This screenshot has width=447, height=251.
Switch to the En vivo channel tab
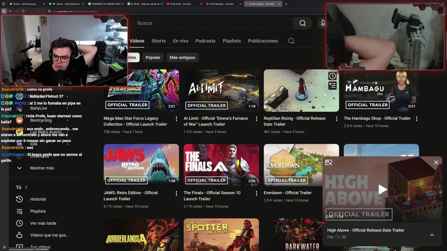[x=181, y=41]
